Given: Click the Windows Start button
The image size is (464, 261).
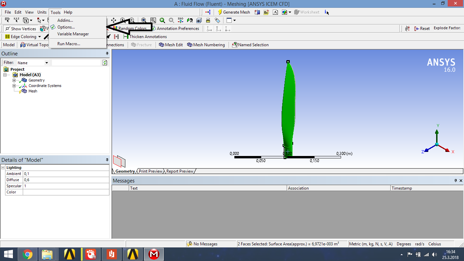Looking at the screenshot, I should coord(8,254).
